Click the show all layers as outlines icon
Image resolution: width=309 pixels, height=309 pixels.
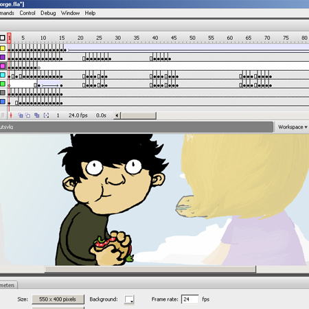(x=3, y=38)
